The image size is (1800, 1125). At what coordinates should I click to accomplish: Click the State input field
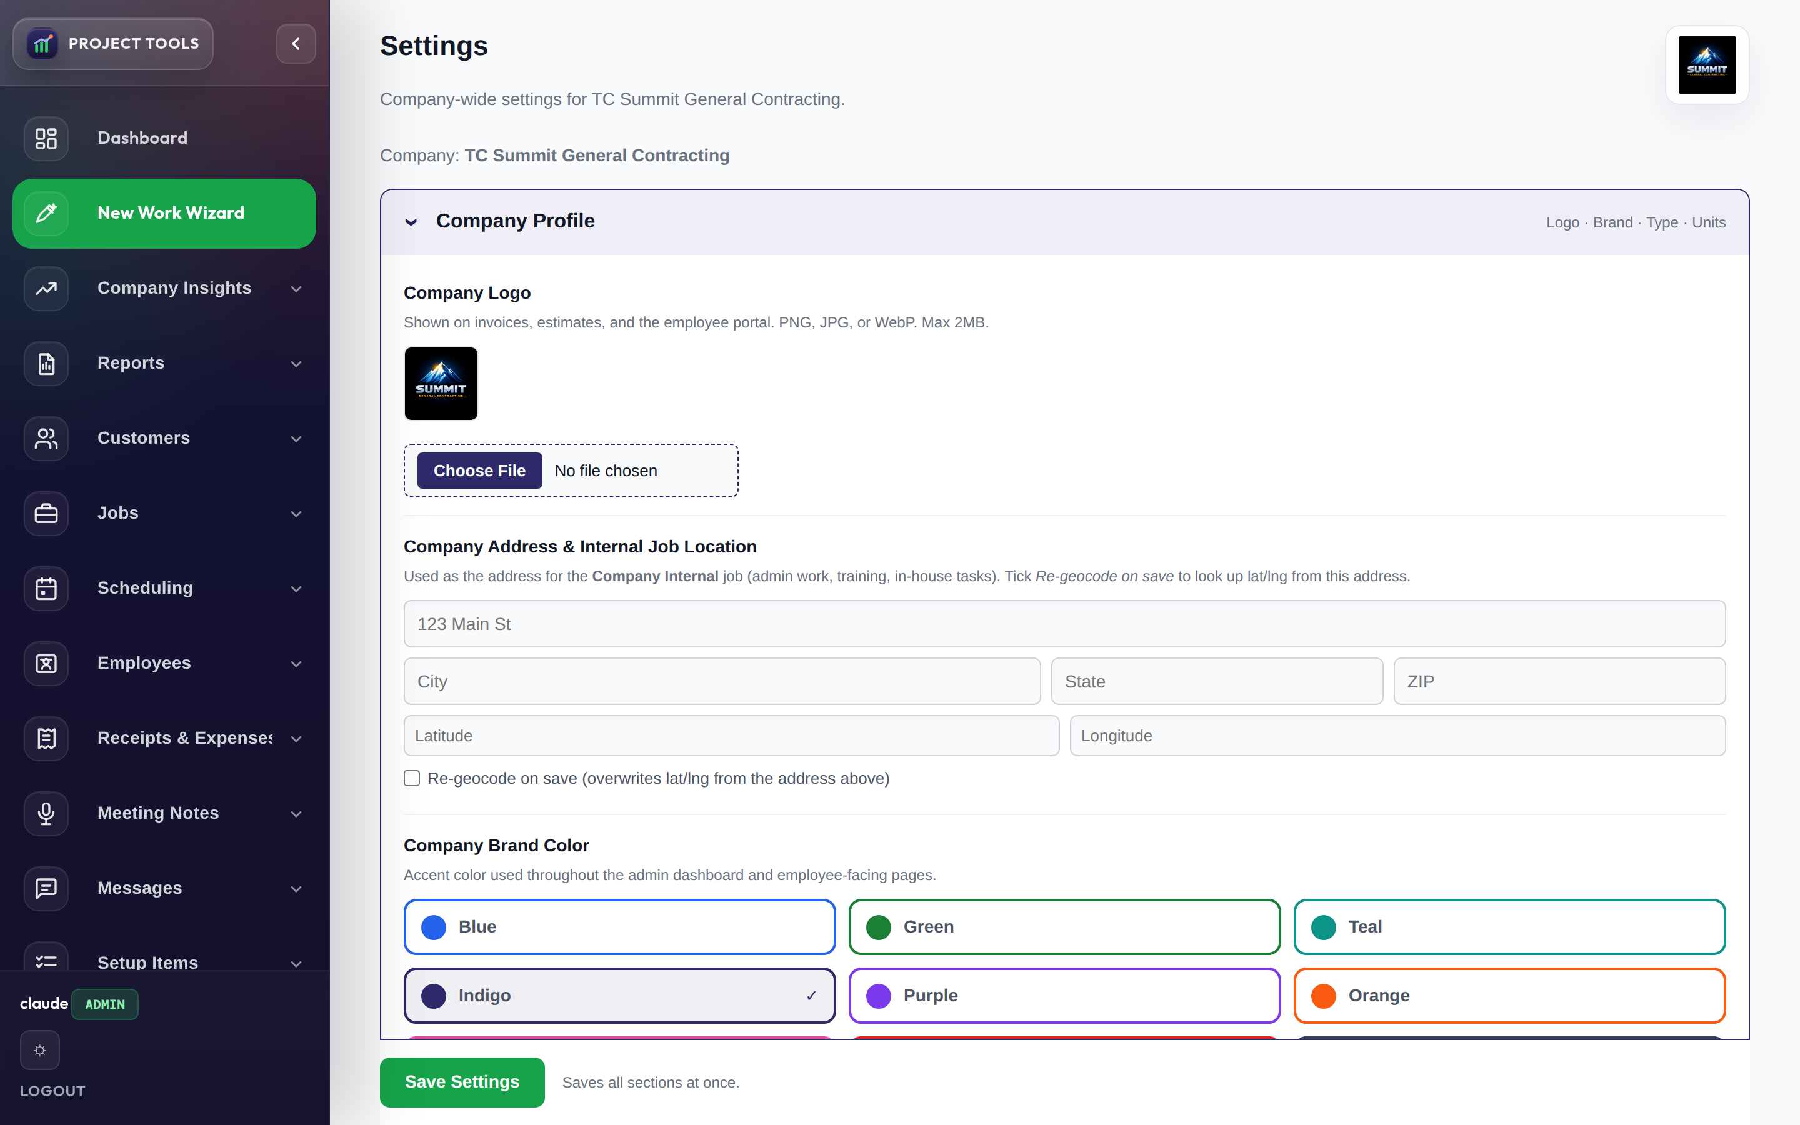pos(1217,681)
